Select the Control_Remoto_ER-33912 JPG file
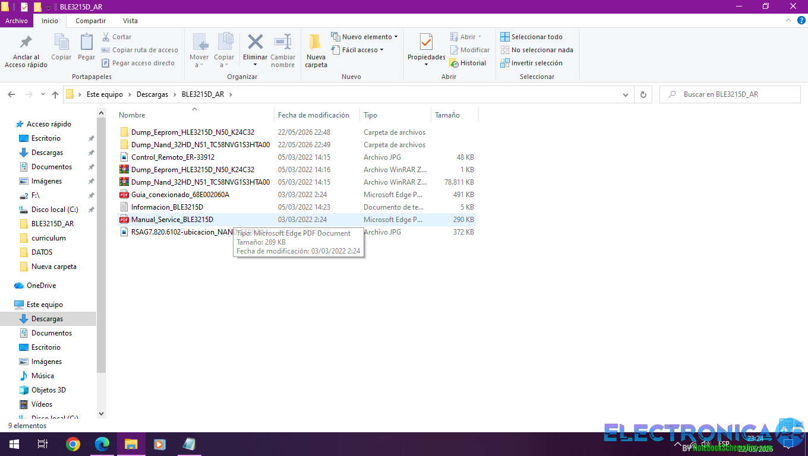 point(173,157)
